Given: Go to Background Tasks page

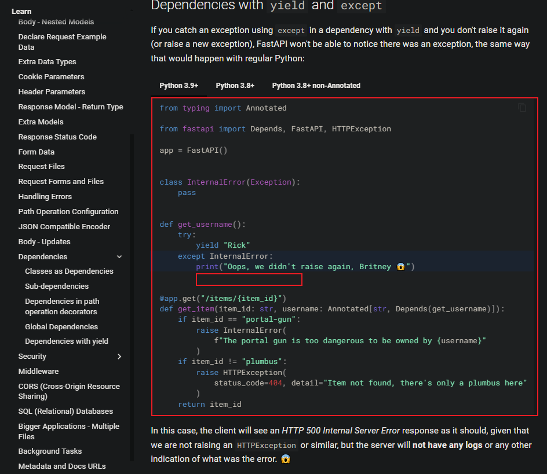Looking at the screenshot, I should pyautogui.click(x=50, y=451).
